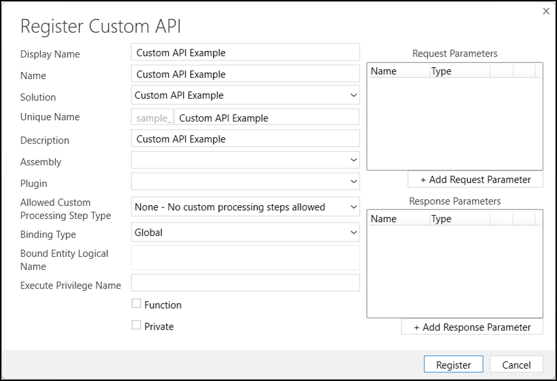The image size is (557, 381).
Task: Check the Function checkbox
Action: pyautogui.click(x=136, y=303)
